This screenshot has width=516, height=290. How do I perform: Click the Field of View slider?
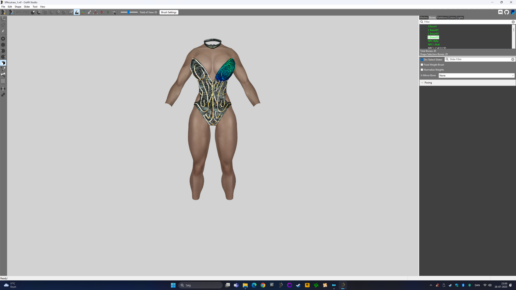pos(129,12)
